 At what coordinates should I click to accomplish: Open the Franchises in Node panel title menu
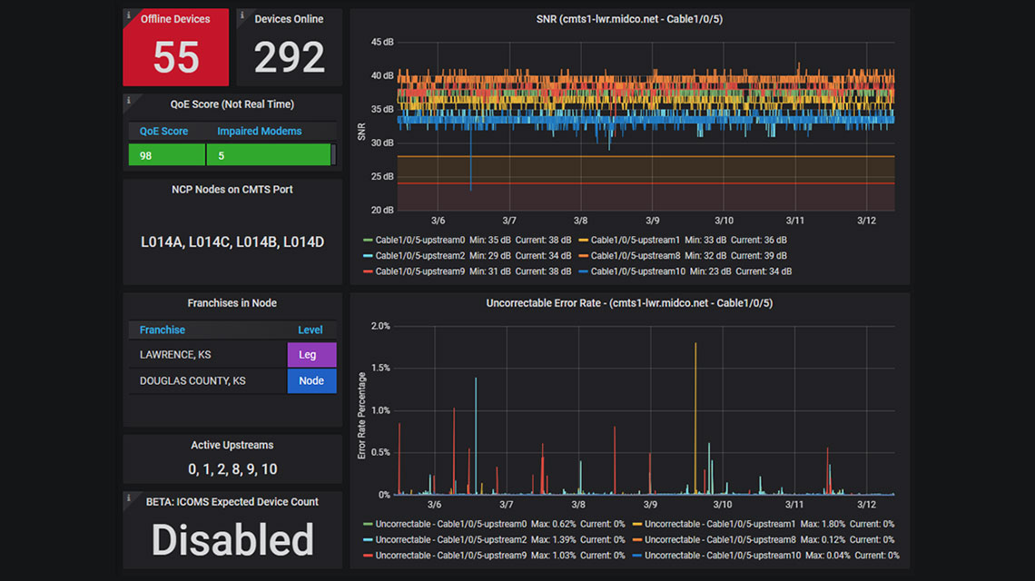coord(232,303)
